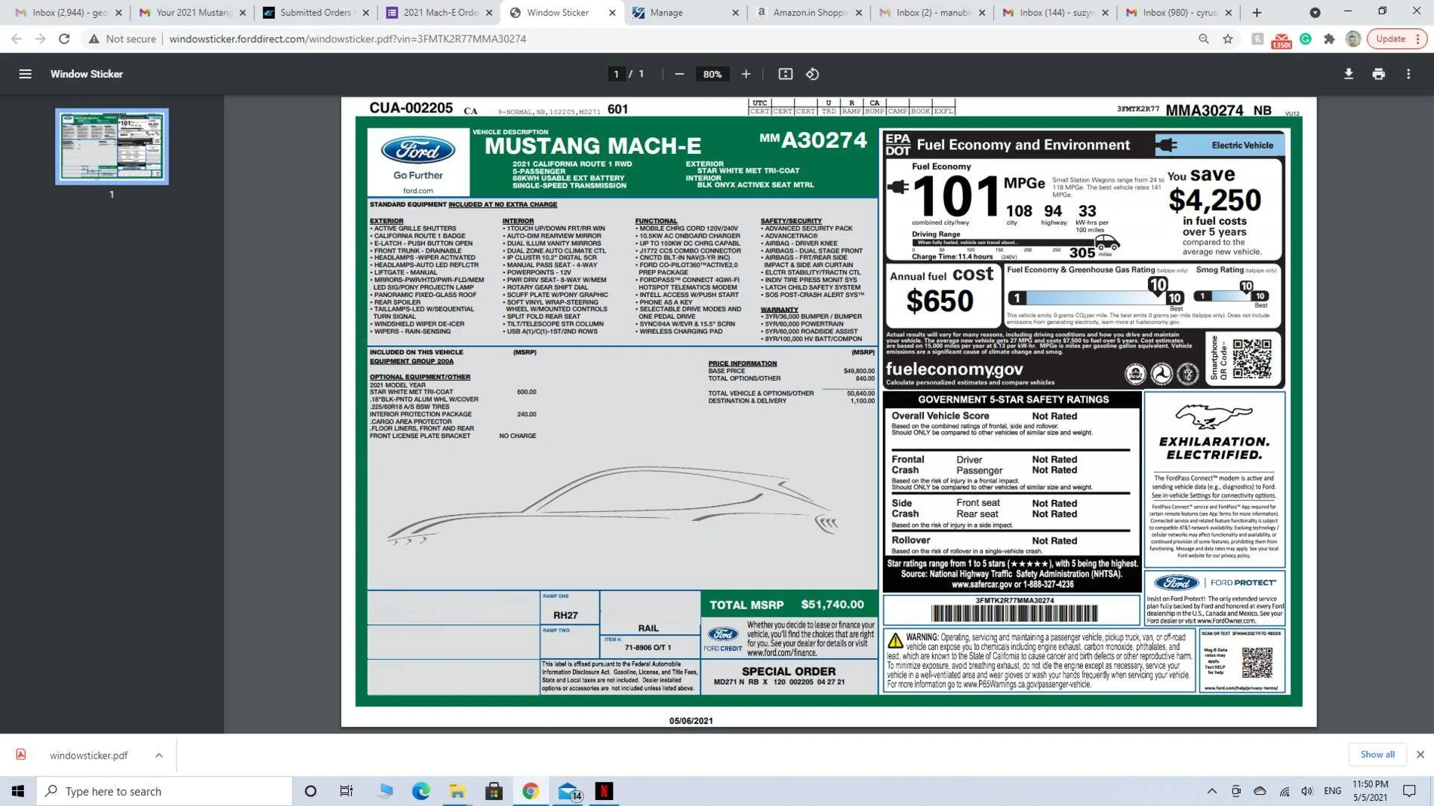
Task: Click the Not secure warning icon
Action: pos(94,38)
